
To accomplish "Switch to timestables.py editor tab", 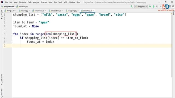I will pyautogui.click(x=56, y=11).
